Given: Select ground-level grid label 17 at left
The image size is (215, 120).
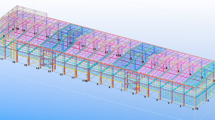Looking at the screenshot, I should 2,59.
